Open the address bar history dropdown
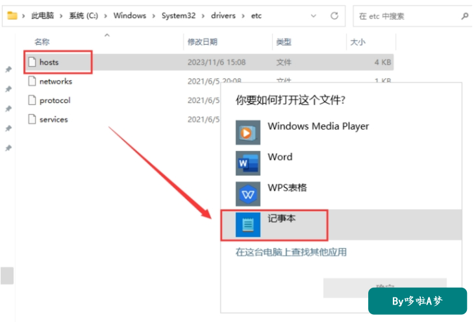Screen dimensions: 476x322 tap(314, 16)
